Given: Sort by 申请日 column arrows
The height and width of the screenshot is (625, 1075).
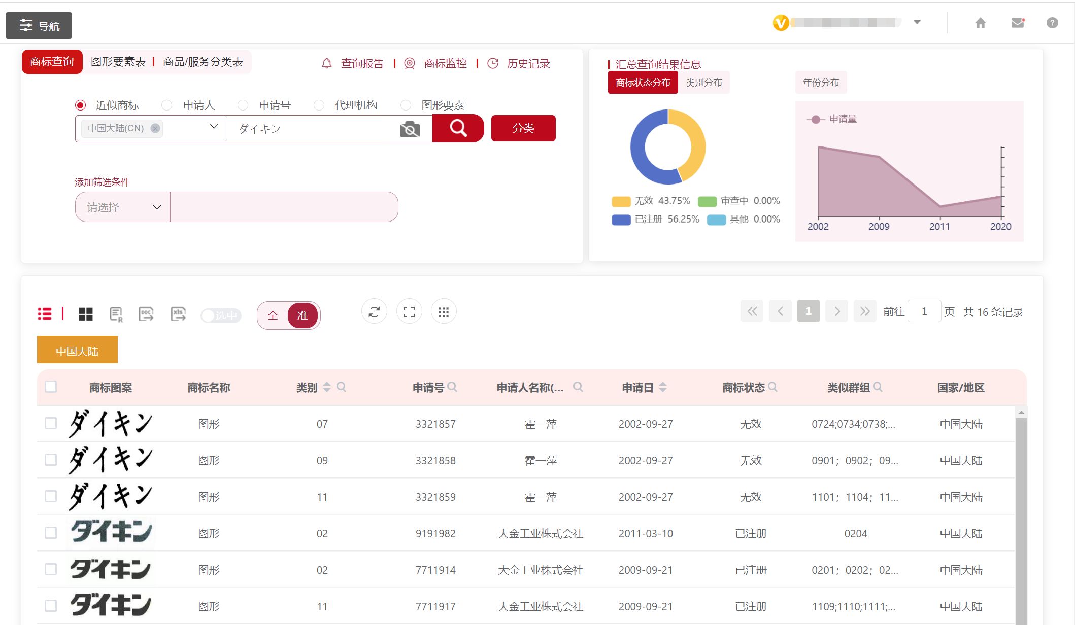Looking at the screenshot, I should (663, 387).
